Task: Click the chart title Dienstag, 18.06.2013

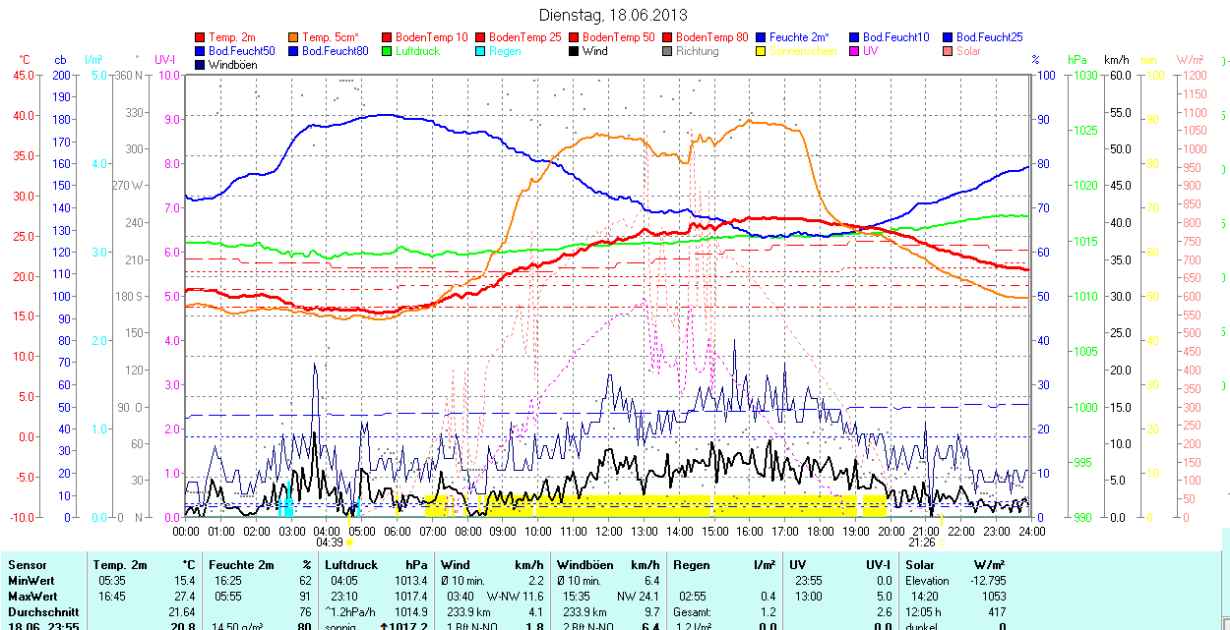Action: pos(614,15)
